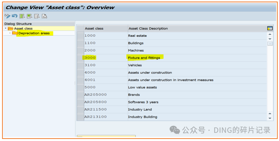This screenshot has width=279, height=141.
Task: Click the Vehicles description
Action: [x=135, y=65]
